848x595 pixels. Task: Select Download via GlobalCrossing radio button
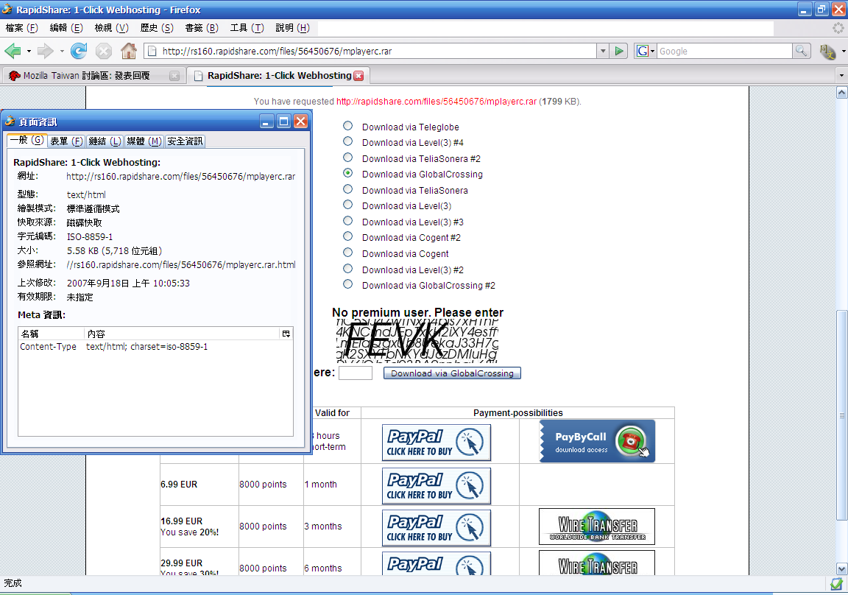click(x=347, y=173)
